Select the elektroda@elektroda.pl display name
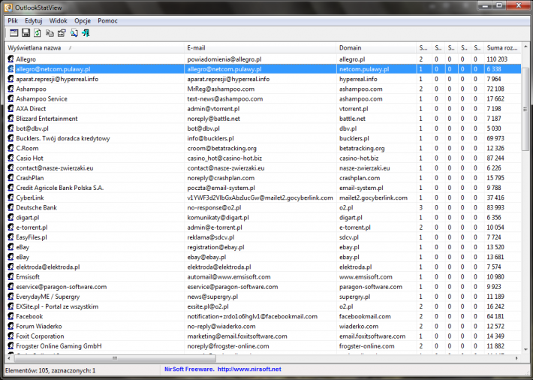The image size is (533, 380). click(48, 267)
